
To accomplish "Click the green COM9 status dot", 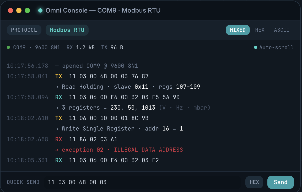I will pyautogui.click(x=8, y=47).
